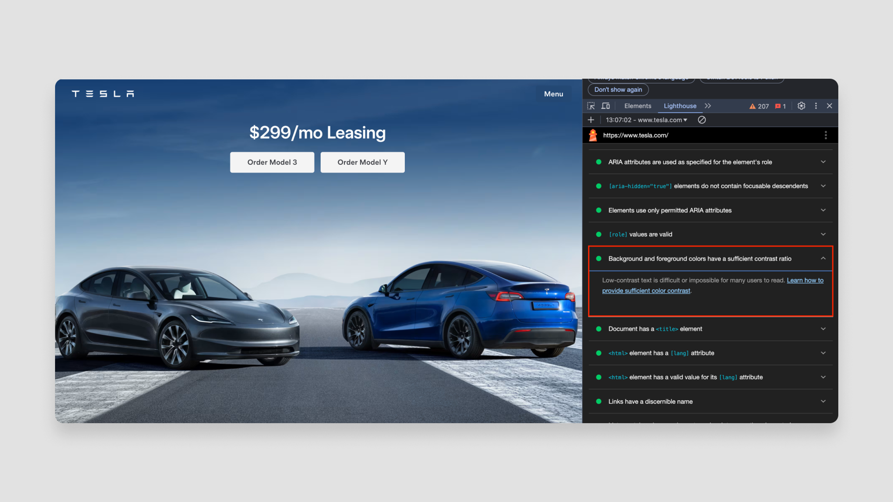This screenshot has width=893, height=502.
Task: Click the Elements panel tab
Action: 637,105
